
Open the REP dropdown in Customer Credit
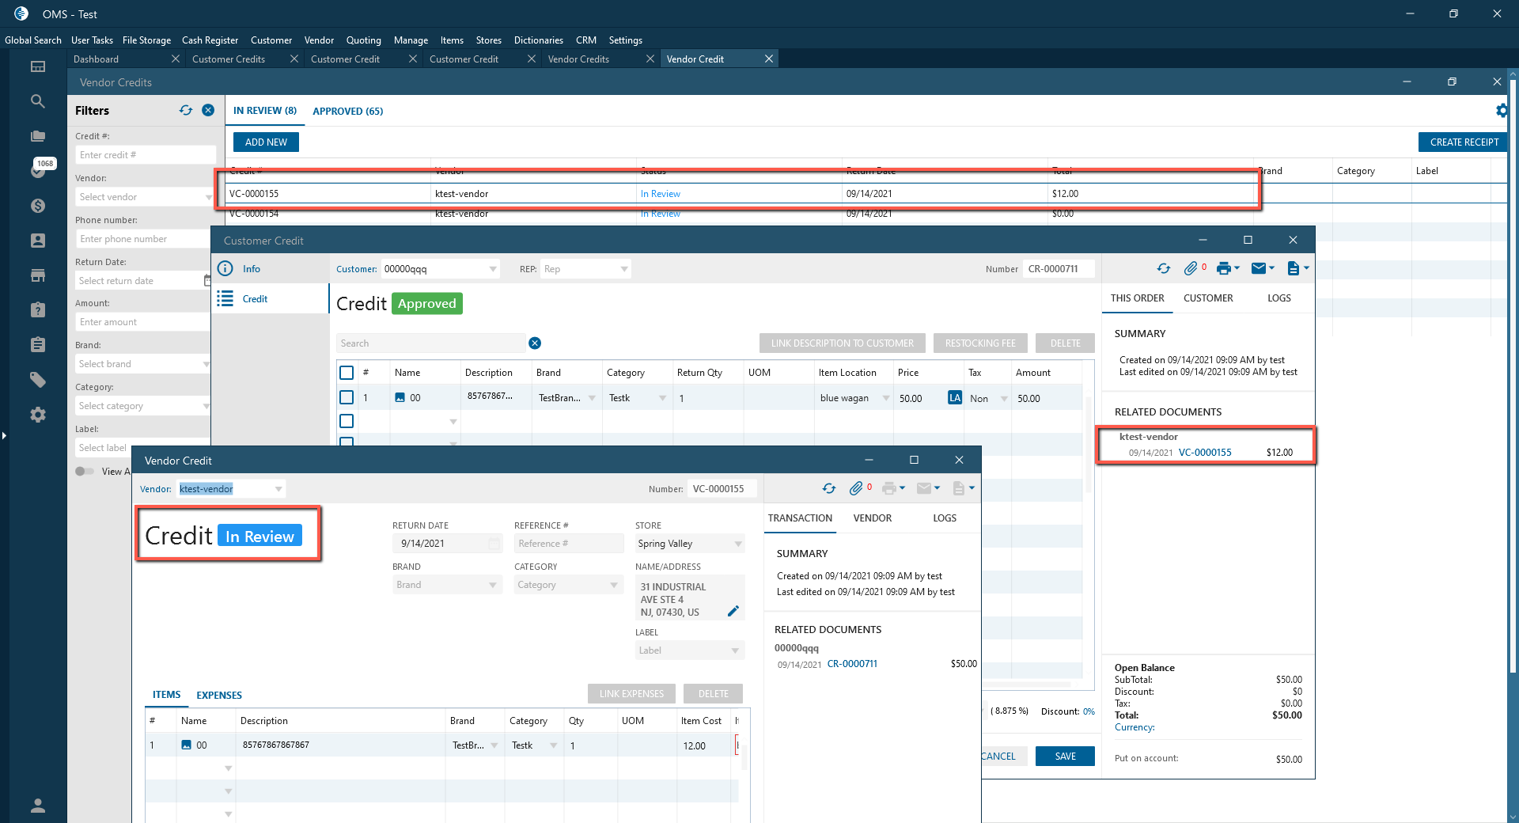[x=624, y=269]
